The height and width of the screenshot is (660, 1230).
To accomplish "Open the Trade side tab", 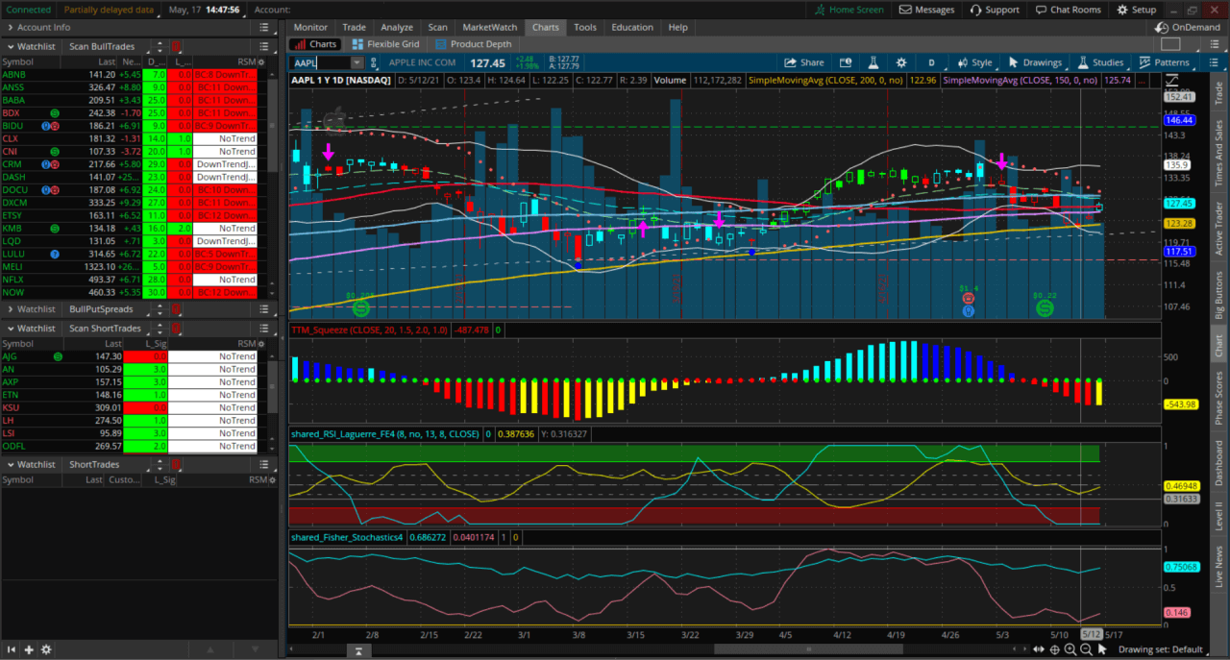I will coord(1219,93).
